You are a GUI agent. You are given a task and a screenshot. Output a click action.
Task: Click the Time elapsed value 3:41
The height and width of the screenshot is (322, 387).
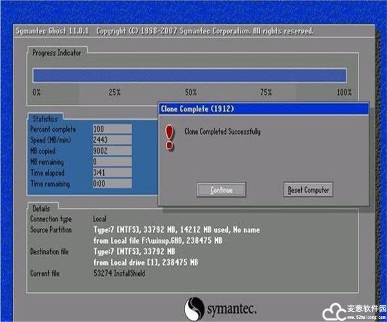(112, 173)
